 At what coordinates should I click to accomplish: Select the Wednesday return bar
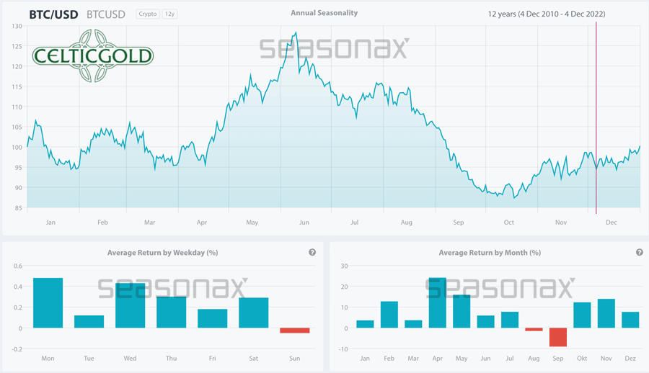[131, 305]
